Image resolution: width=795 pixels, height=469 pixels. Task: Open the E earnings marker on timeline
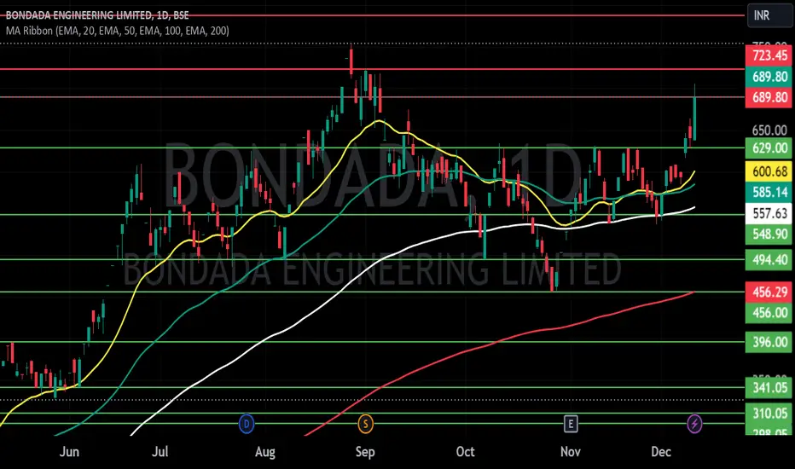coord(571,423)
